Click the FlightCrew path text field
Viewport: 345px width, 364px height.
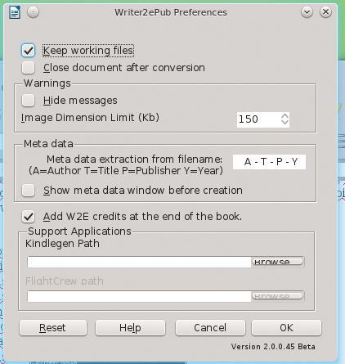coord(139,296)
